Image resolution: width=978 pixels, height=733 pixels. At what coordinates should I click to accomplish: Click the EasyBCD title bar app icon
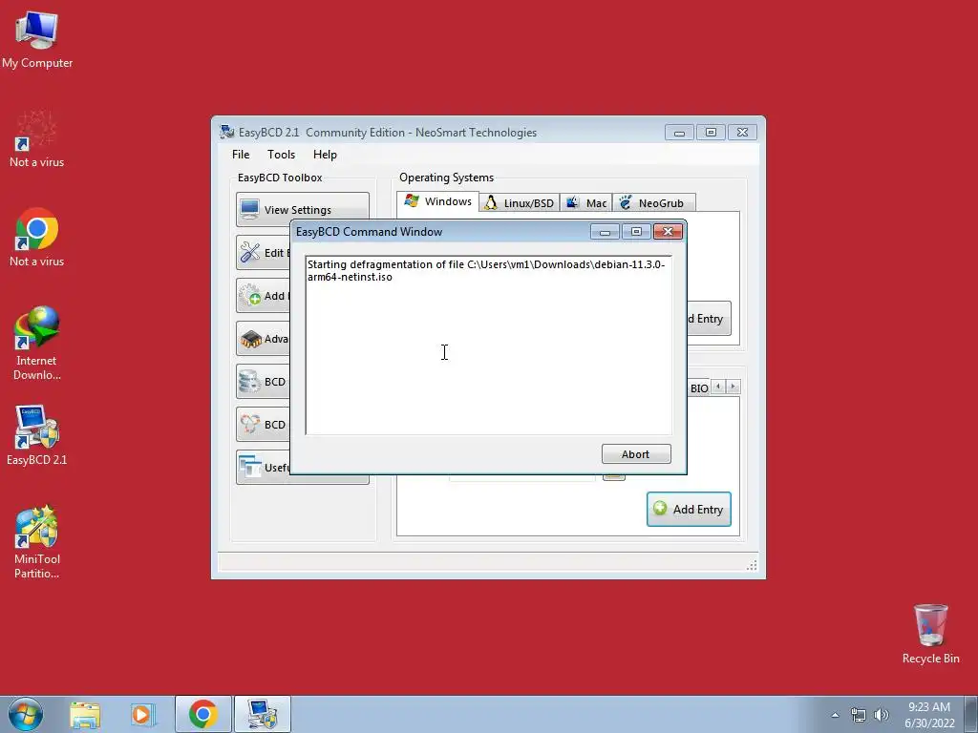[227, 132]
